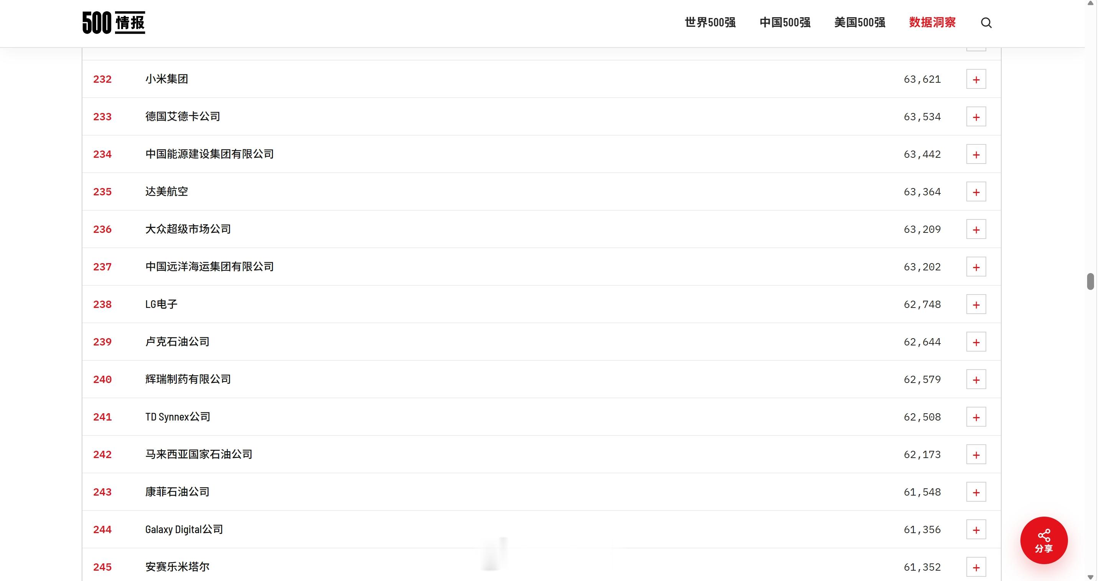Open the 世界500强 menu
Screen dimensions: 1099x581
(x=710, y=22)
